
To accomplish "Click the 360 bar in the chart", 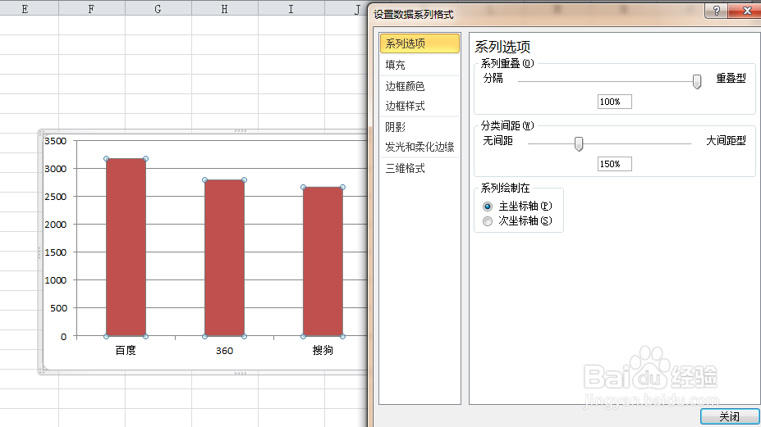I will [224, 258].
